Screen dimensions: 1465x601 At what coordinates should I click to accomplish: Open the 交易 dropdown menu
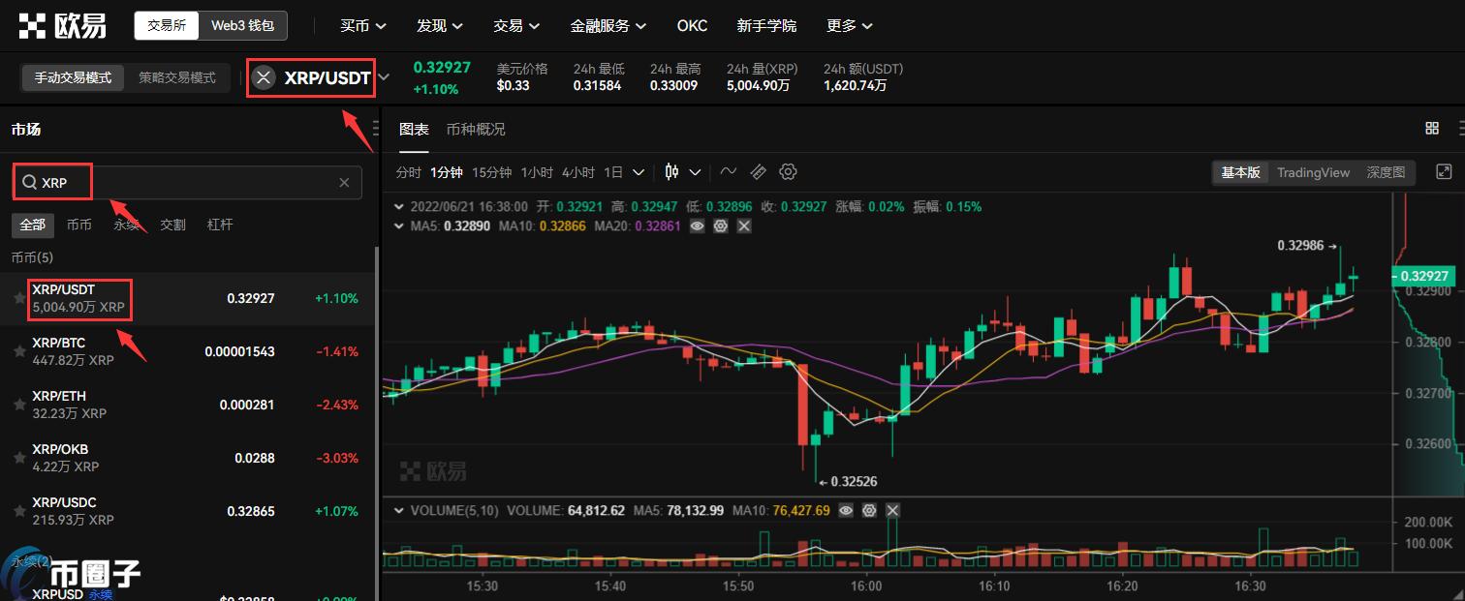click(516, 26)
